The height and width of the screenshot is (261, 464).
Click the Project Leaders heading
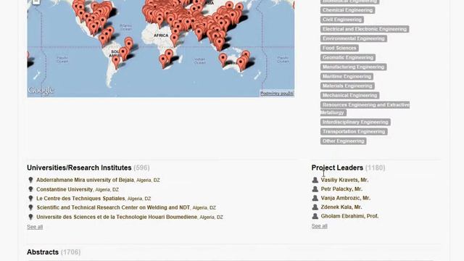coord(337,167)
